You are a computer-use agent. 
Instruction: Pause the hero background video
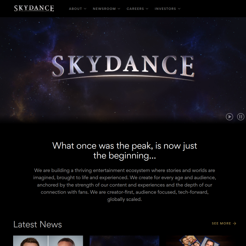pyautogui.click(x=241, y=117)
